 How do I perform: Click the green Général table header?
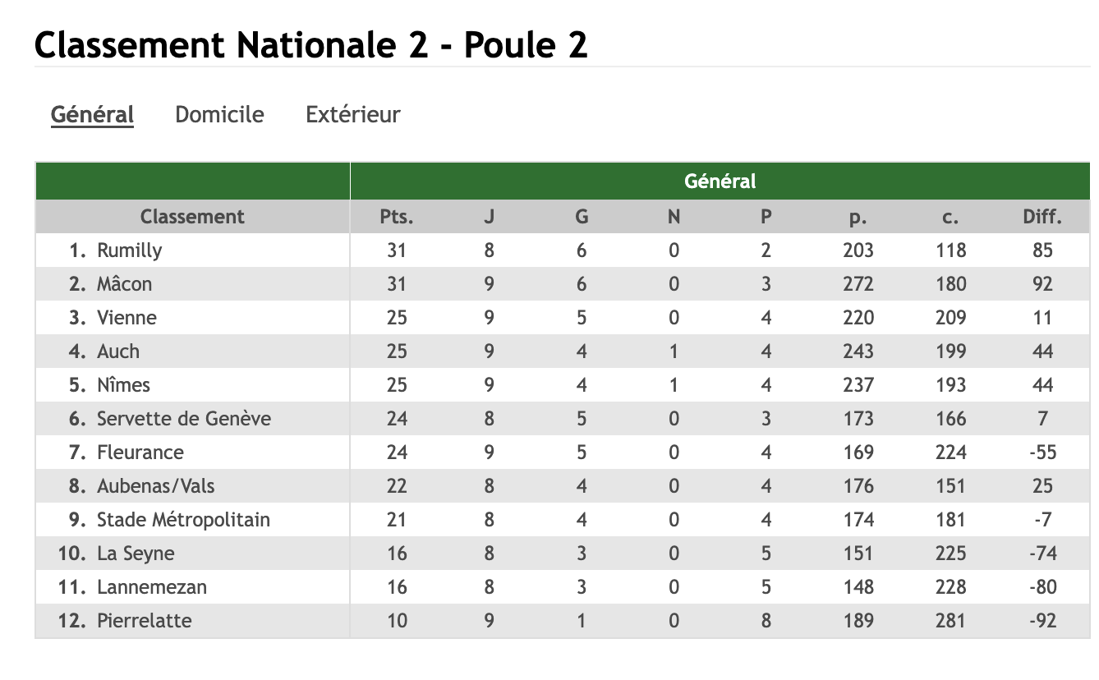[x=720, y=181]
